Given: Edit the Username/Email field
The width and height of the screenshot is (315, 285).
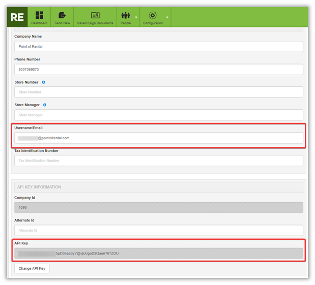Looking at the screenshot, I should (158, 138).
